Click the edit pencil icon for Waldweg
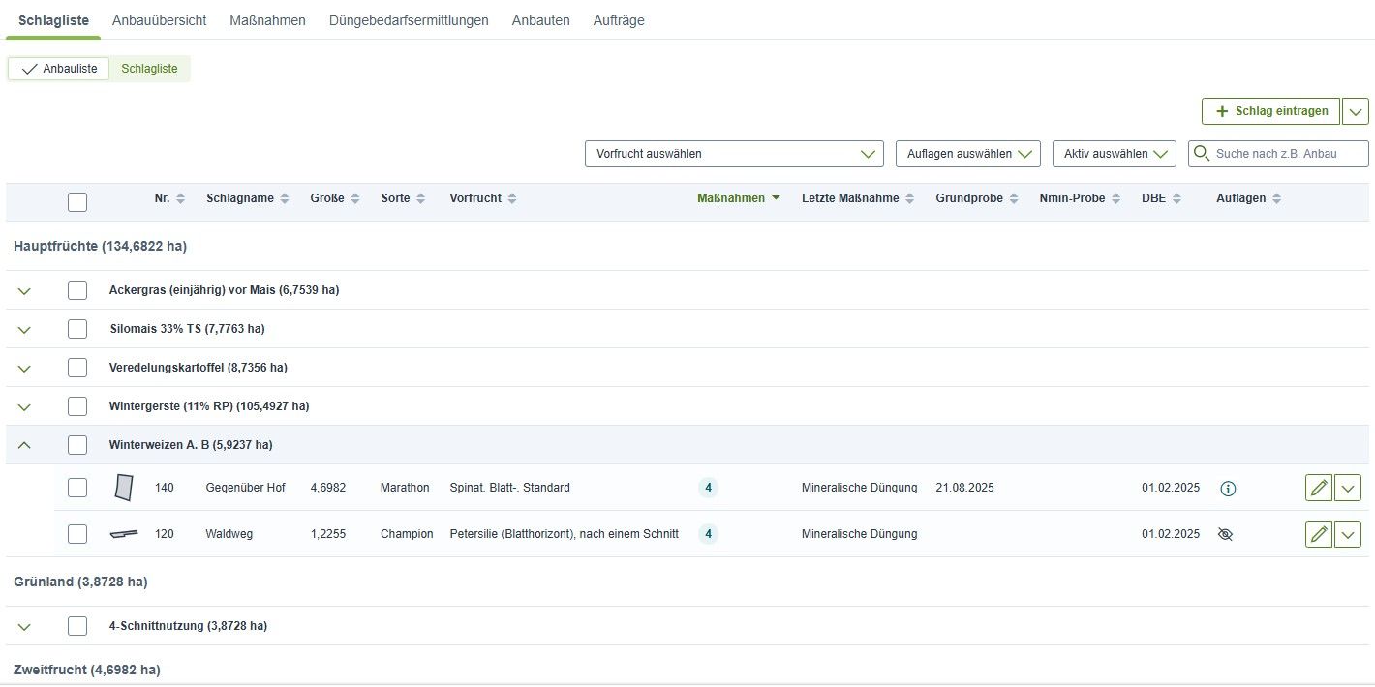Viewport: 1375px width, 687px height. 1318,534
